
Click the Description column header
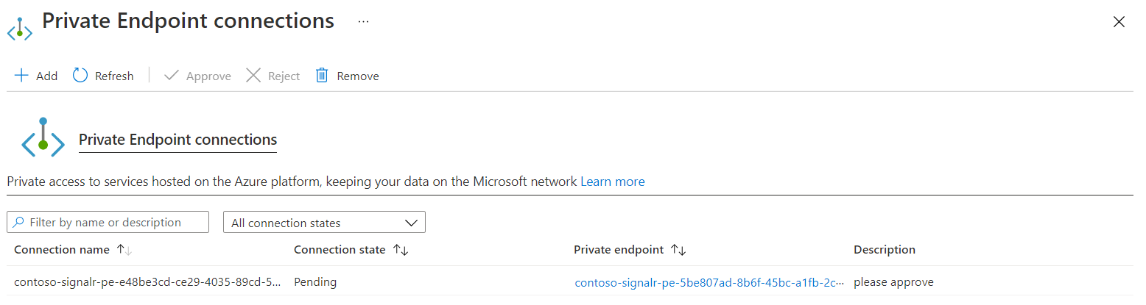(884, 250)
